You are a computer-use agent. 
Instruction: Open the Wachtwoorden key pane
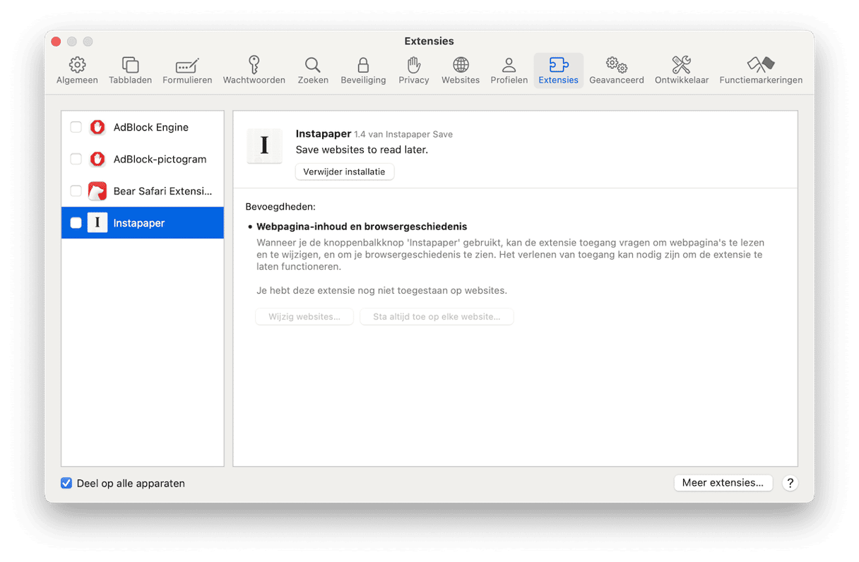(254, 71)
